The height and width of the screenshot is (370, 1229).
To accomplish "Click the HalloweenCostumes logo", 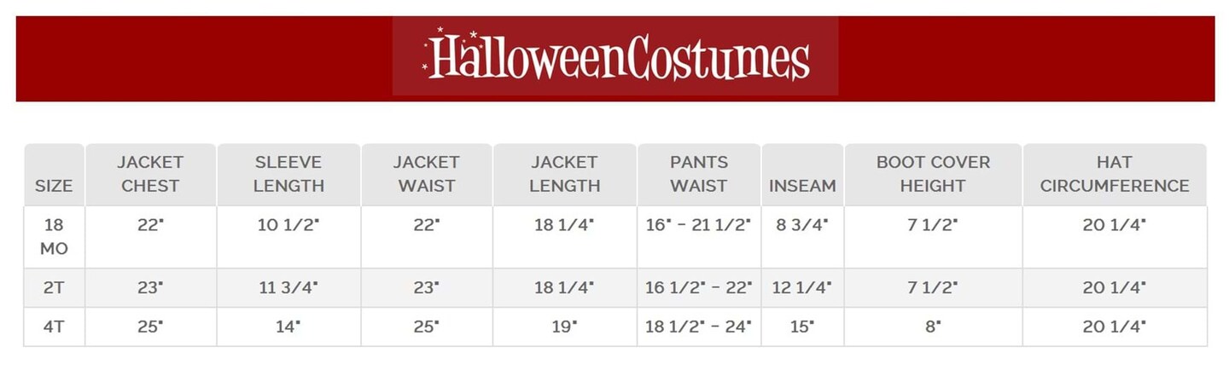I will click(615, 57).
